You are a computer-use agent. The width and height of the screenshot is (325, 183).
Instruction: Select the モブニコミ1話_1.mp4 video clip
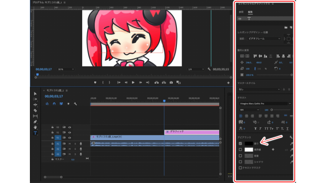click(x=154, y=137)
